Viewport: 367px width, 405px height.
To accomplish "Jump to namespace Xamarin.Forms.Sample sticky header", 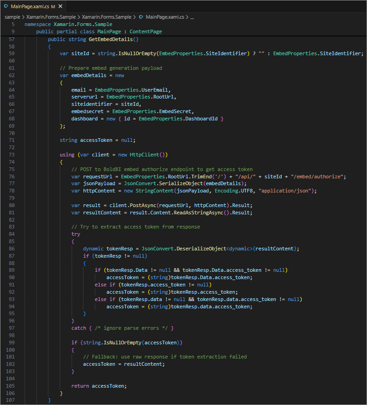I will tap(68, 24).
